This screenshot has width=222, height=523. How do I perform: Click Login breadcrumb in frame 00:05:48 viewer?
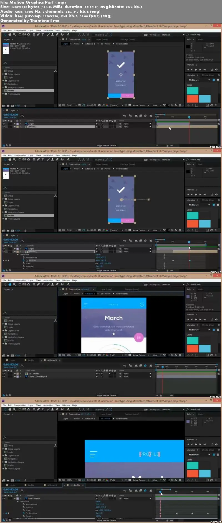[x=65, y=419]
